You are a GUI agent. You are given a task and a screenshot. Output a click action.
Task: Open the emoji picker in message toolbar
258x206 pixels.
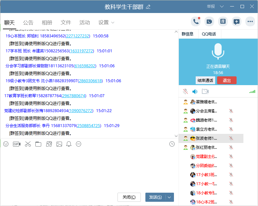(x=6, y=144)
